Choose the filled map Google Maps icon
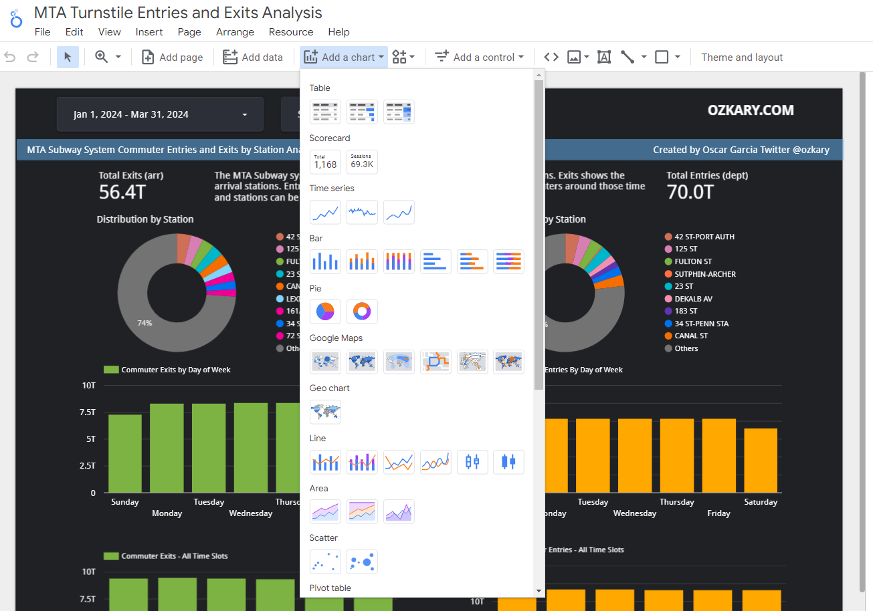 [362, 362]
